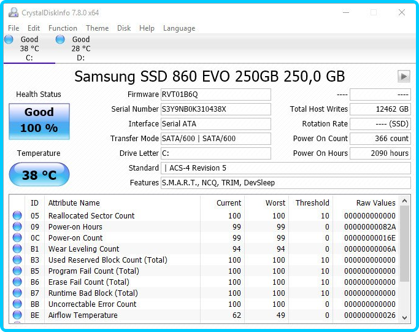Click the Drive Letter field C:

tap(216, 153)
